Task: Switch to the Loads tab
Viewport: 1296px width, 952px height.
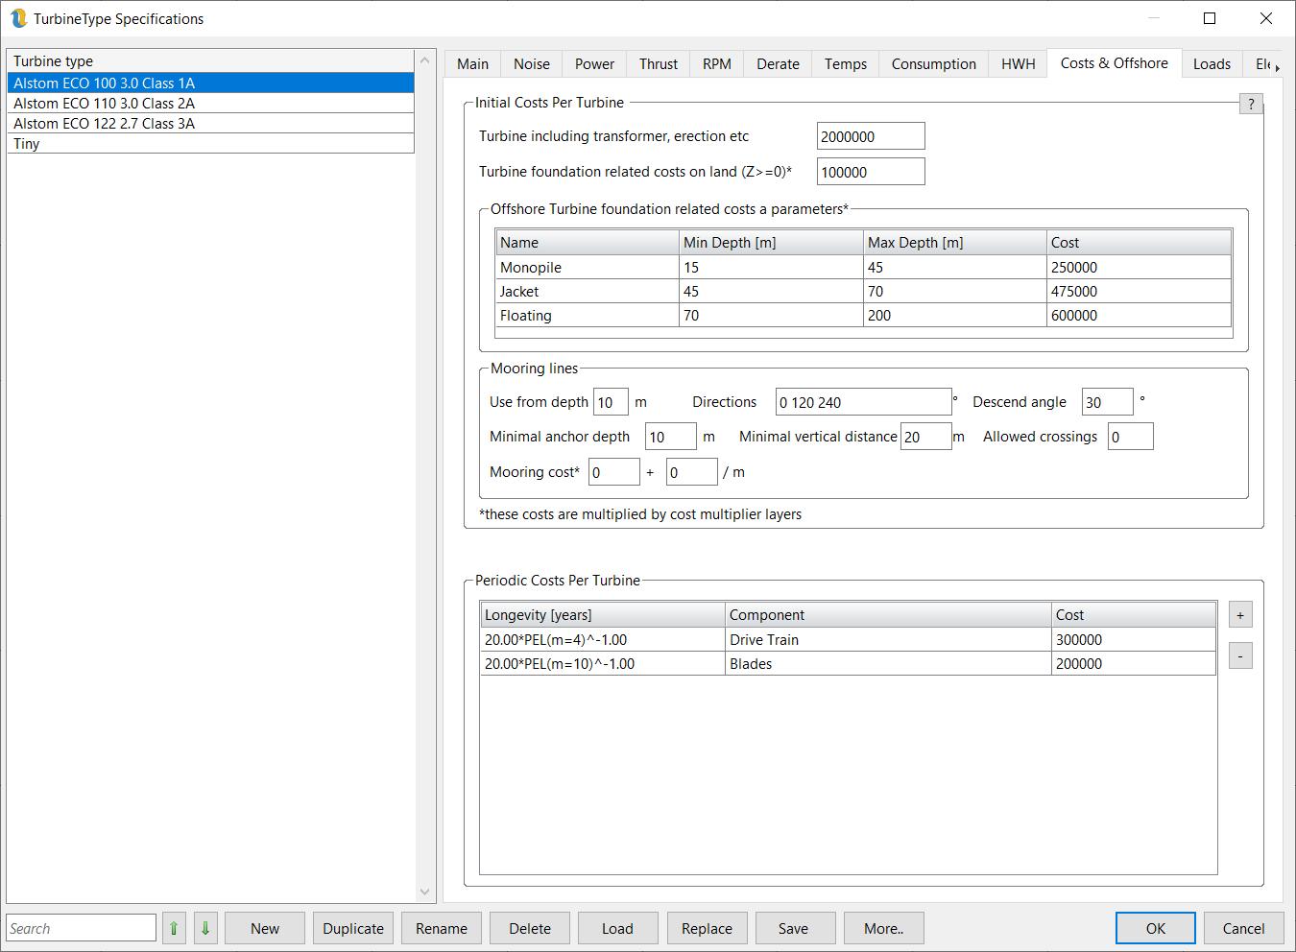Action: (1212, 64)
